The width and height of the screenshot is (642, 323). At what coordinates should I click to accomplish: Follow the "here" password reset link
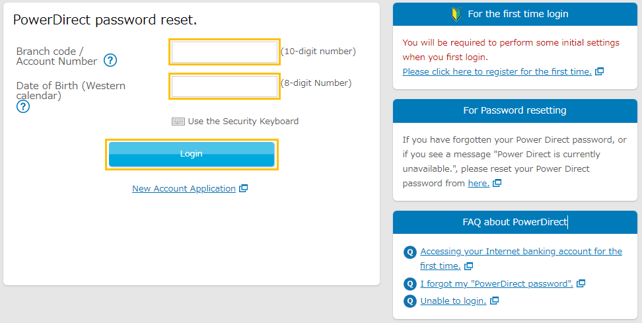pyautogui.click(x=478, y=184)
